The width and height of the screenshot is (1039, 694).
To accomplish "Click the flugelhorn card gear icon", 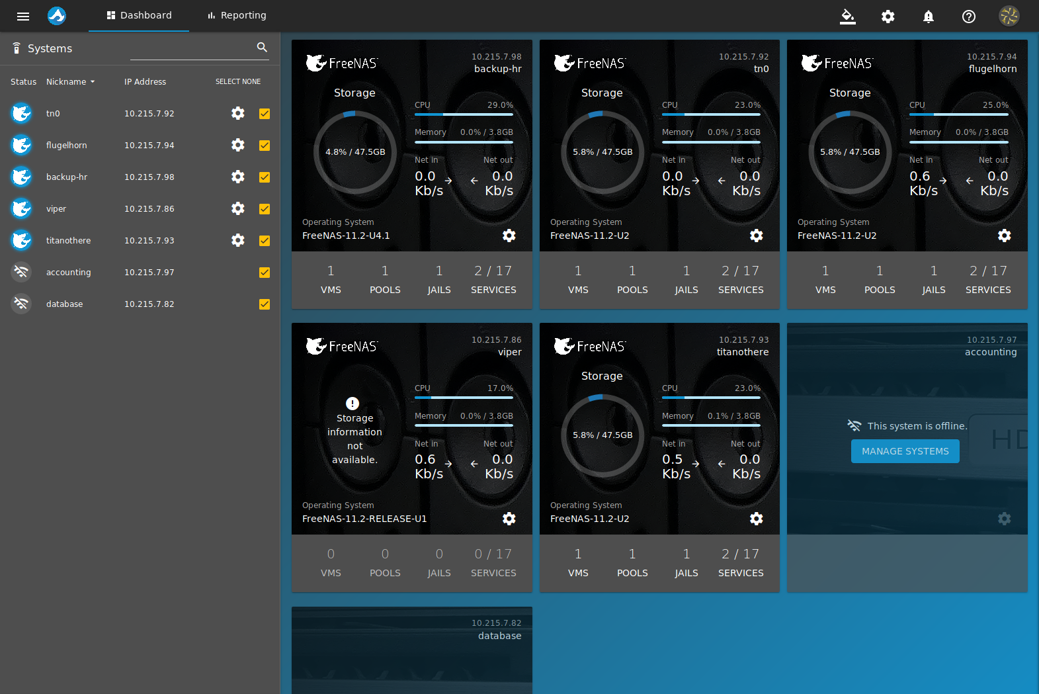I will pos(1005,236).
